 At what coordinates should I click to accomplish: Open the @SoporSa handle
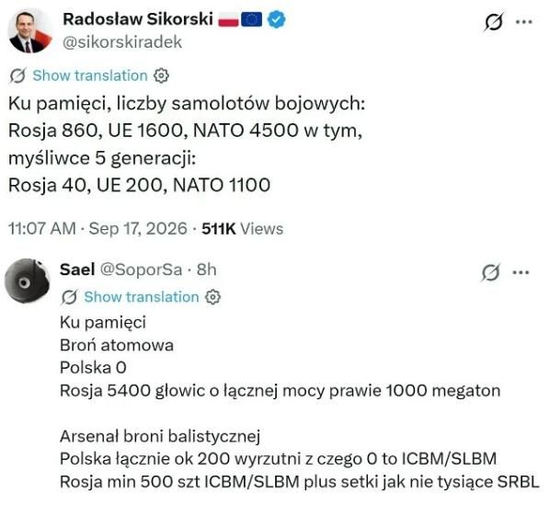point(141,270)
